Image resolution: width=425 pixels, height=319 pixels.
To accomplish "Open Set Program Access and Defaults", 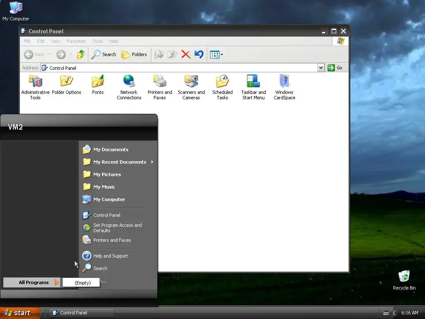I will click(118, 228).
